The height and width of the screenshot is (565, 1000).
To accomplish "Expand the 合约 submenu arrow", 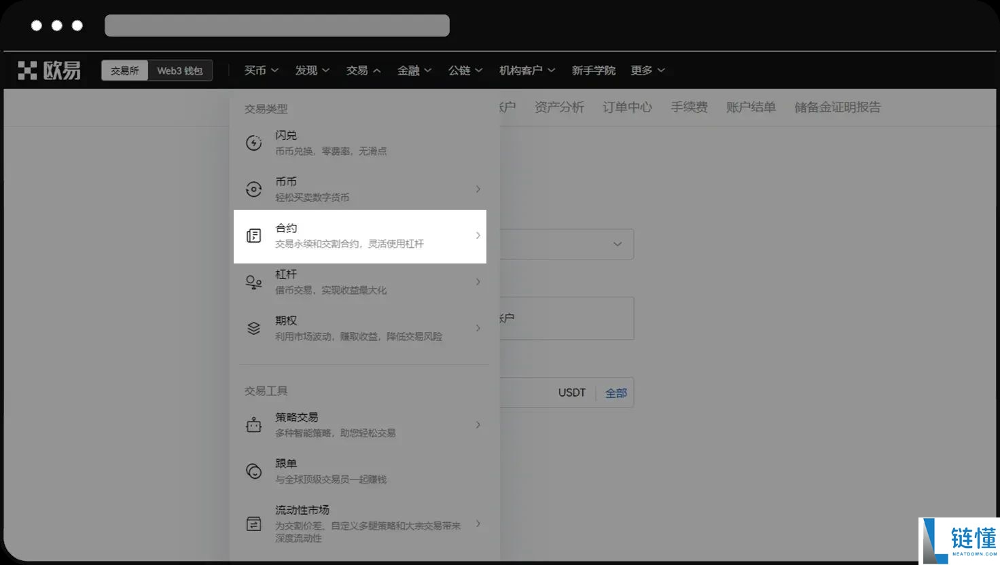I will click(478, 236).
